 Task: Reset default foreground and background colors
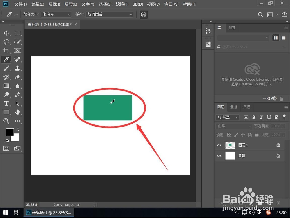point(7,141)
